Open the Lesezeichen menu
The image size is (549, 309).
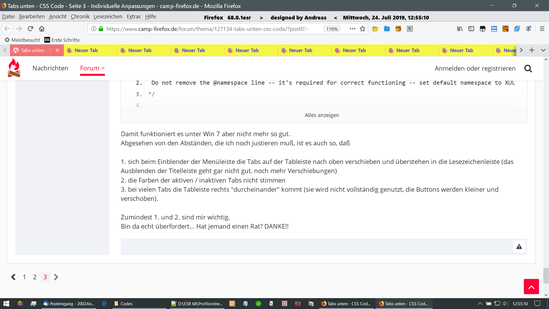click(108, 16)
